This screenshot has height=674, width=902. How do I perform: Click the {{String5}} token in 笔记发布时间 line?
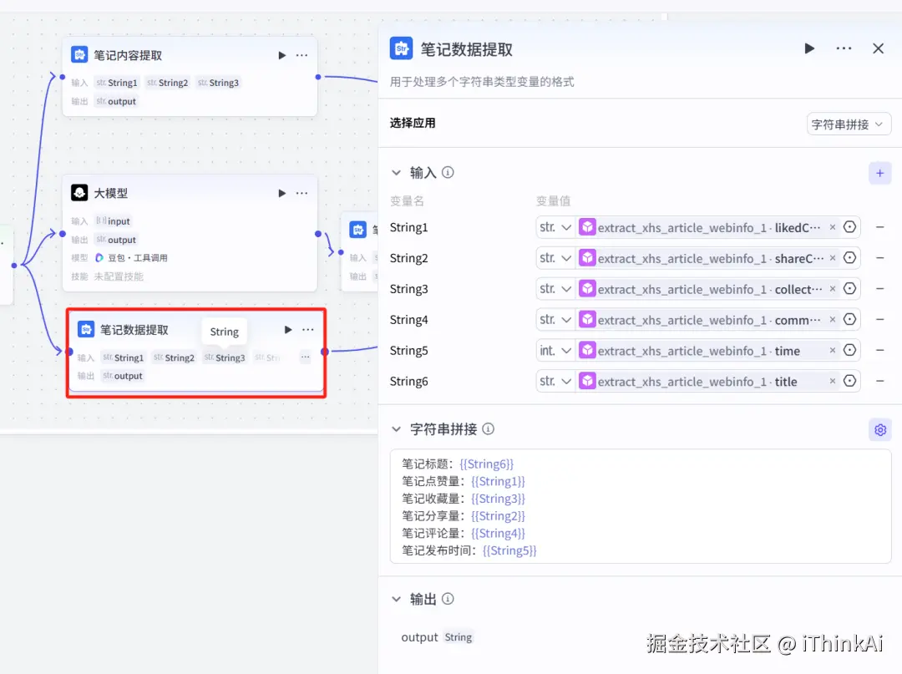[509, 550]
